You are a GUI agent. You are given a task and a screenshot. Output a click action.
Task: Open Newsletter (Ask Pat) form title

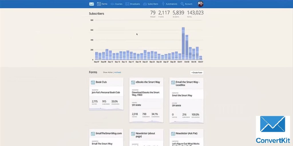tap(187, 133)
